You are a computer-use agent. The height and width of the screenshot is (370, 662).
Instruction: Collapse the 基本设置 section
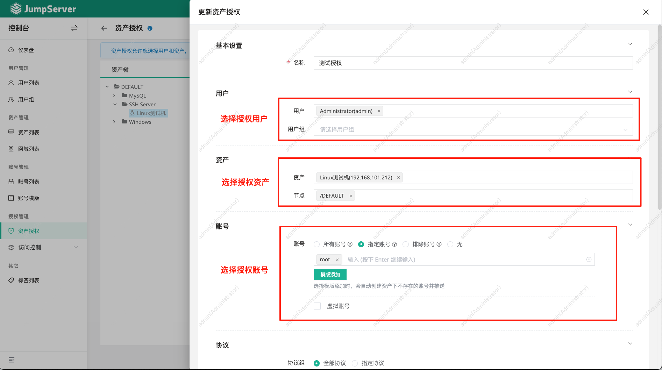click(x=630, y=44)
